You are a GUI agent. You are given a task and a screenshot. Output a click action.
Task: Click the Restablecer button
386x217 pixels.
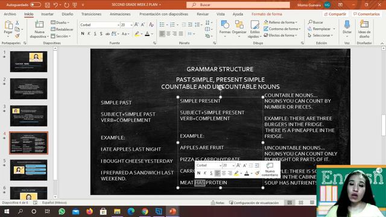pos(62,30)
